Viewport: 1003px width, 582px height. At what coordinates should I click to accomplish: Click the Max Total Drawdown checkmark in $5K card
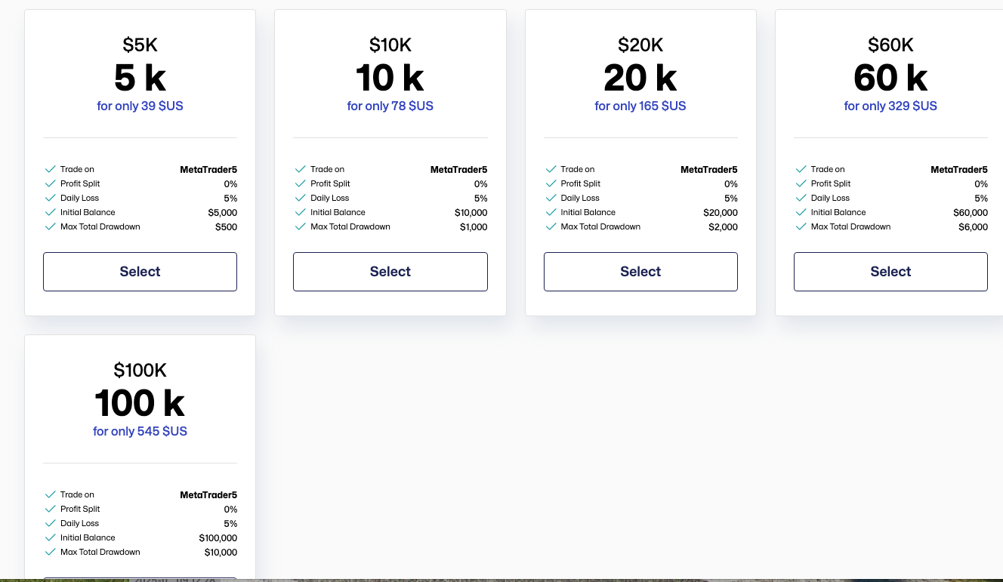pos(51,226)
